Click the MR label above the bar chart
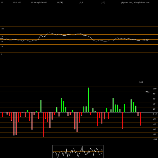This screenshot has height=158, width=158. click(141, 82)
